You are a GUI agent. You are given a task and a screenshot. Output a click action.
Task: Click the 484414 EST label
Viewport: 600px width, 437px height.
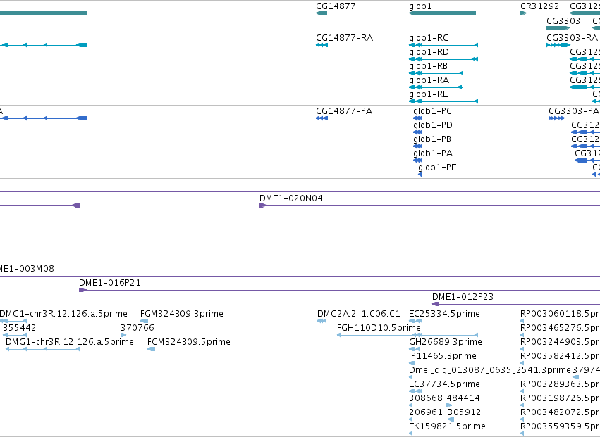(463, 398)
